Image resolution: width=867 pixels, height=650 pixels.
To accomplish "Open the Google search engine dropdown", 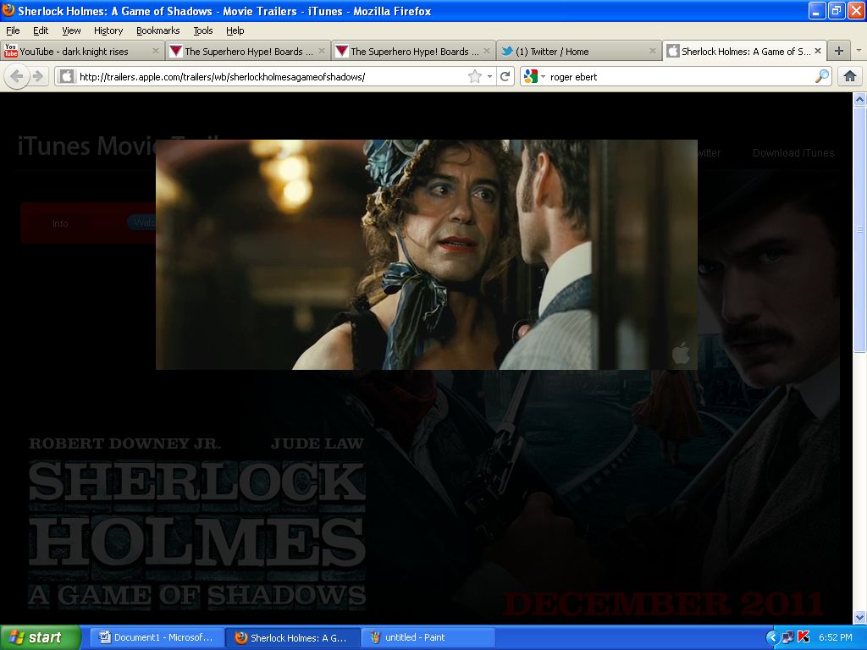I will 535,76.
